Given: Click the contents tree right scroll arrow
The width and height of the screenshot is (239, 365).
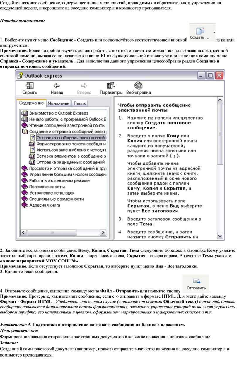Looking at the screenshot, I should 103,233.
